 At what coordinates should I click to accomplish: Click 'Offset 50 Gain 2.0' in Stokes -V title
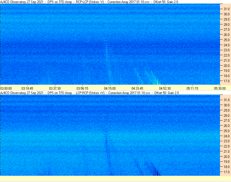pos(166,2)
